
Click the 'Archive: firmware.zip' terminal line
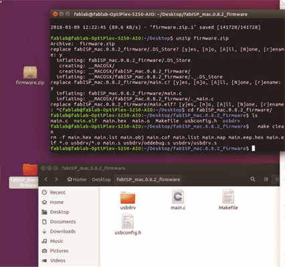pos(82,44)
